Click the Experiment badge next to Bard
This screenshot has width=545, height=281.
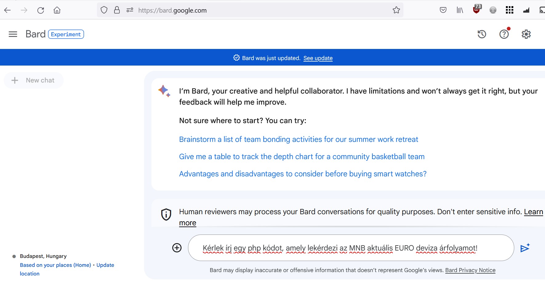pyautogui.click(x=66, y=34)
